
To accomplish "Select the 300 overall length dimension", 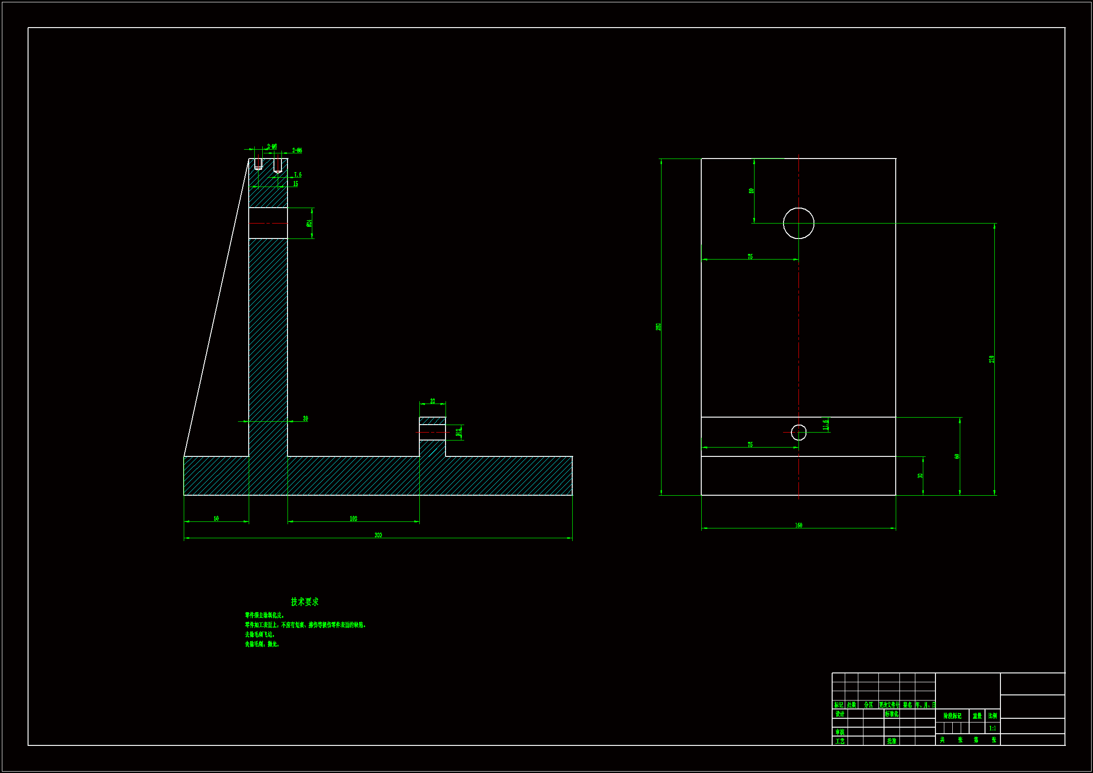I will click(x=378, y=535).
